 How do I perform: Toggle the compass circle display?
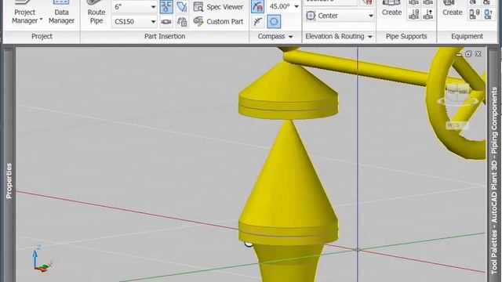point(274,22)
